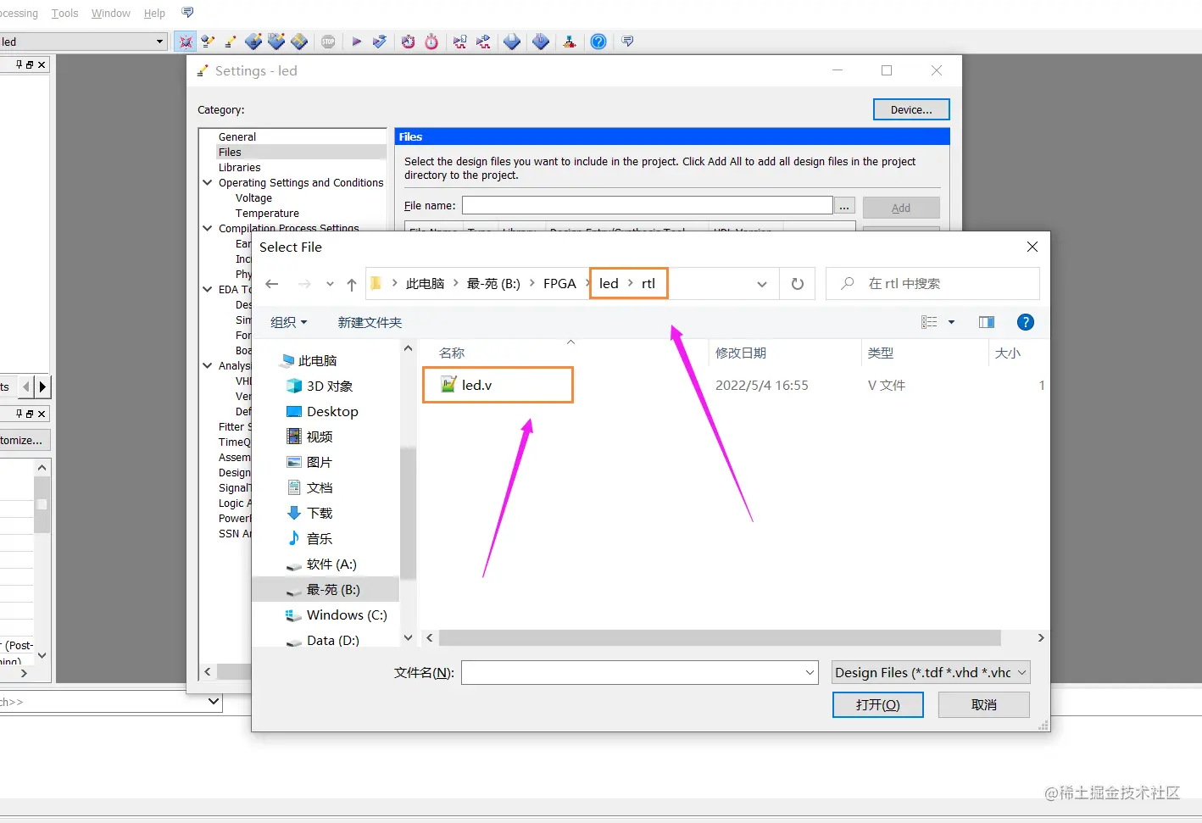Go up one folder level with the up arrow
Image resolution: width=1202 pixels, height=823 pixels.
coord(352,284)
